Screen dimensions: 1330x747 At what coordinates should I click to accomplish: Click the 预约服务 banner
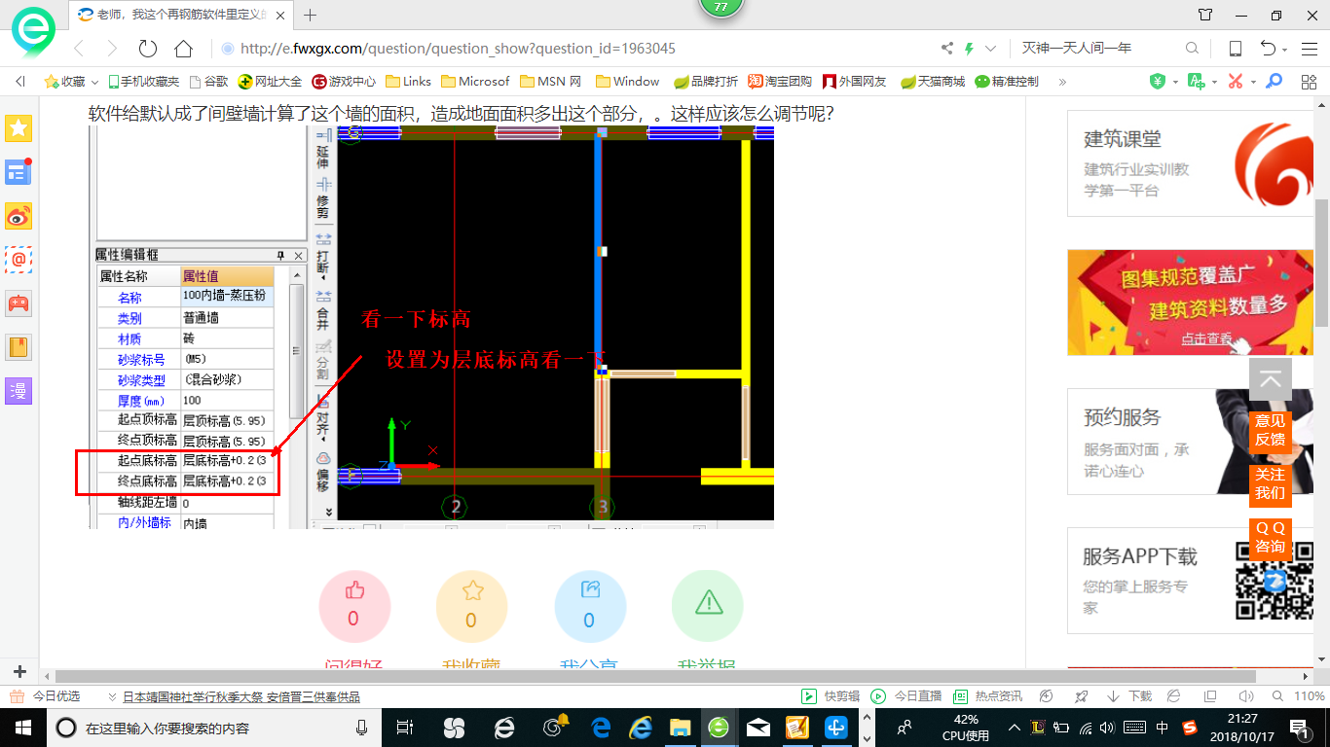coord(1191,443)
